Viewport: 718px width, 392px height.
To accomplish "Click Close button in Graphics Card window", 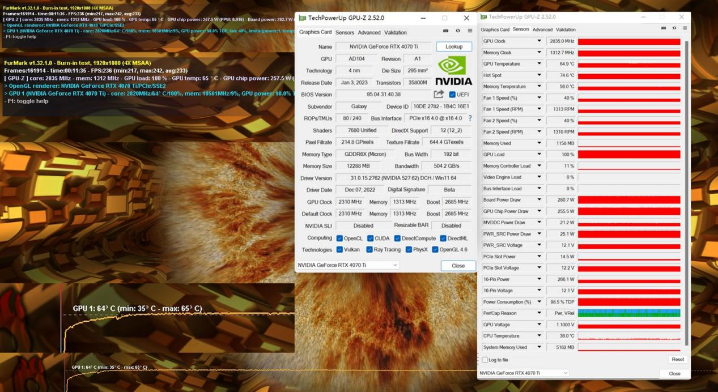I will click(458, 266).
